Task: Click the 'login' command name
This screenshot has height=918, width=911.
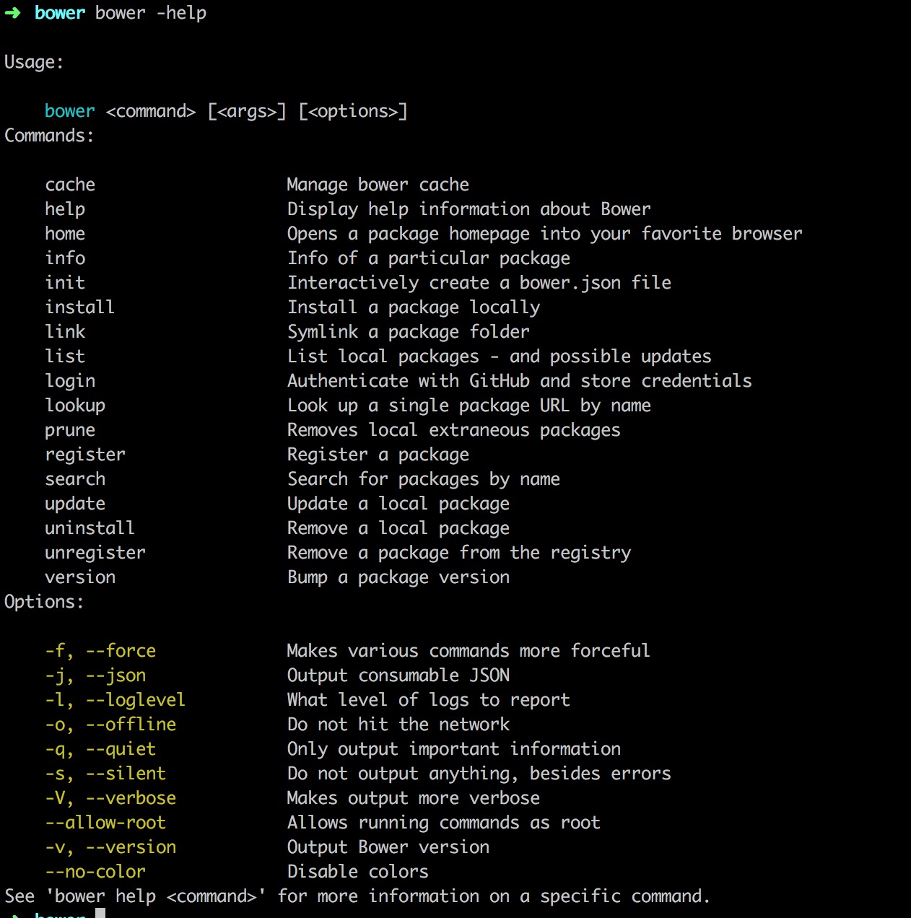Action: 70,381
